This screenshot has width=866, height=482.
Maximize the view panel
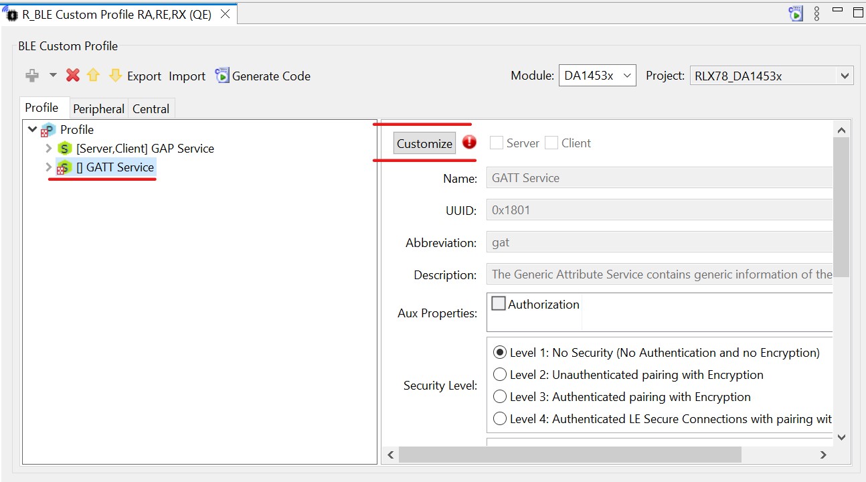point(858,11)
